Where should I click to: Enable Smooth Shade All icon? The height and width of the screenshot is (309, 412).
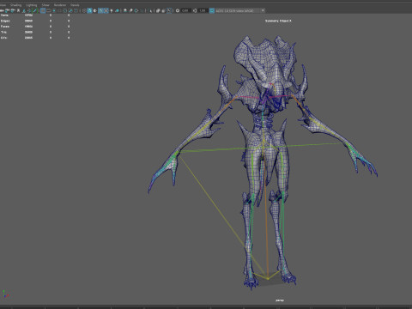coord(89,10)
